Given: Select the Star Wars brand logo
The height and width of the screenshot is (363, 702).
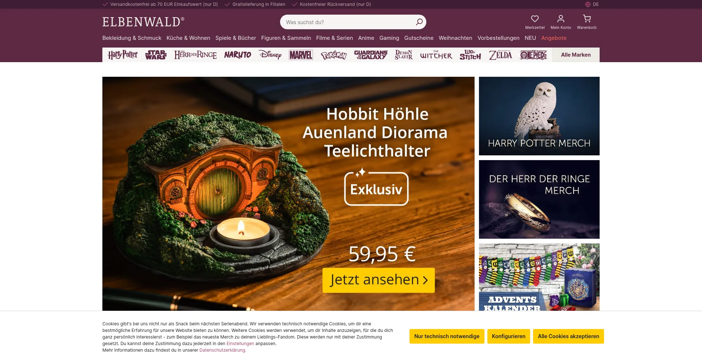Looking at the screenshot, I should 156,55.
